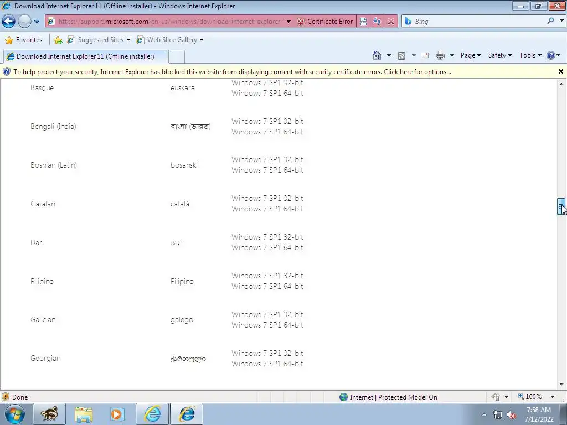The height and width of the screenshot is (425, 567).
Task: Launch Windows Media Player from taskbar
Action: [117, 414]
